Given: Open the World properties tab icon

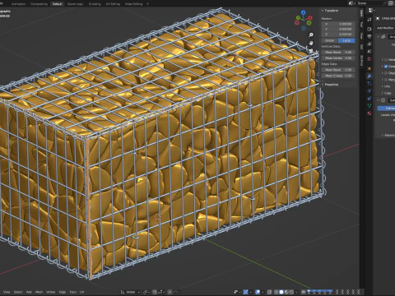Looking at the screenshot, I should tap(369, 58).
